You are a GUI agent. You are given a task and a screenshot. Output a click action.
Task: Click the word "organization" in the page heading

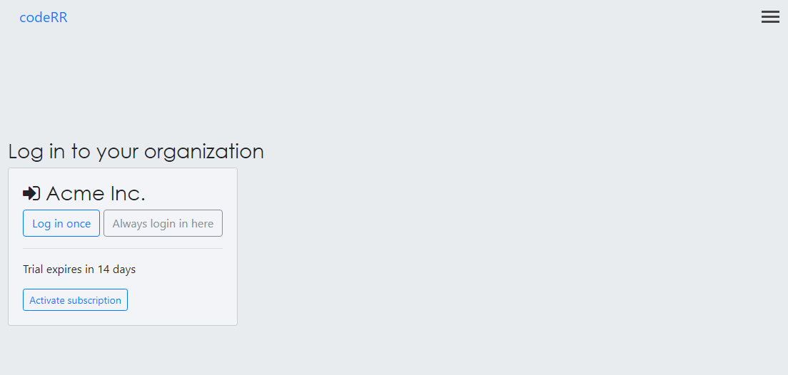pos(204,152)
